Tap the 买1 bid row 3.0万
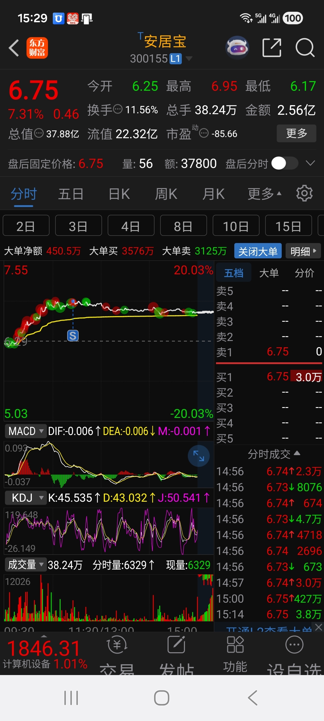This screenshot has width=324, height=721. pos(269,377)
